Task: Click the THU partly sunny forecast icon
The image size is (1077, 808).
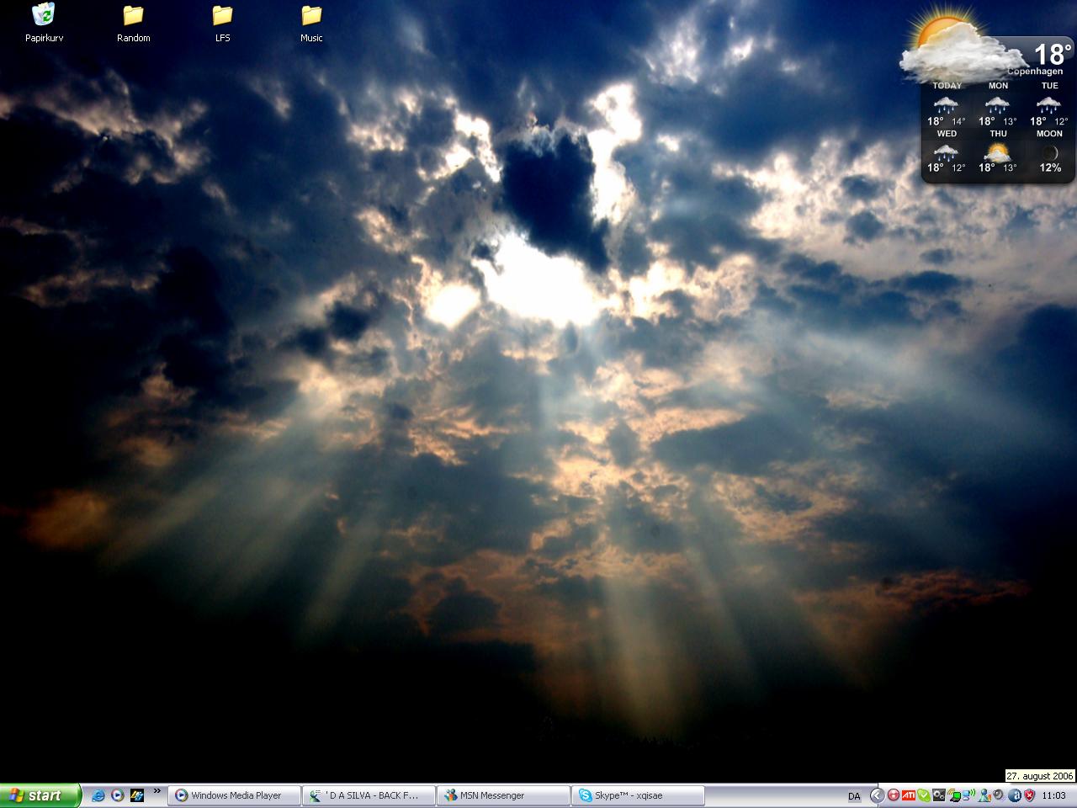Action: point(998,152)
